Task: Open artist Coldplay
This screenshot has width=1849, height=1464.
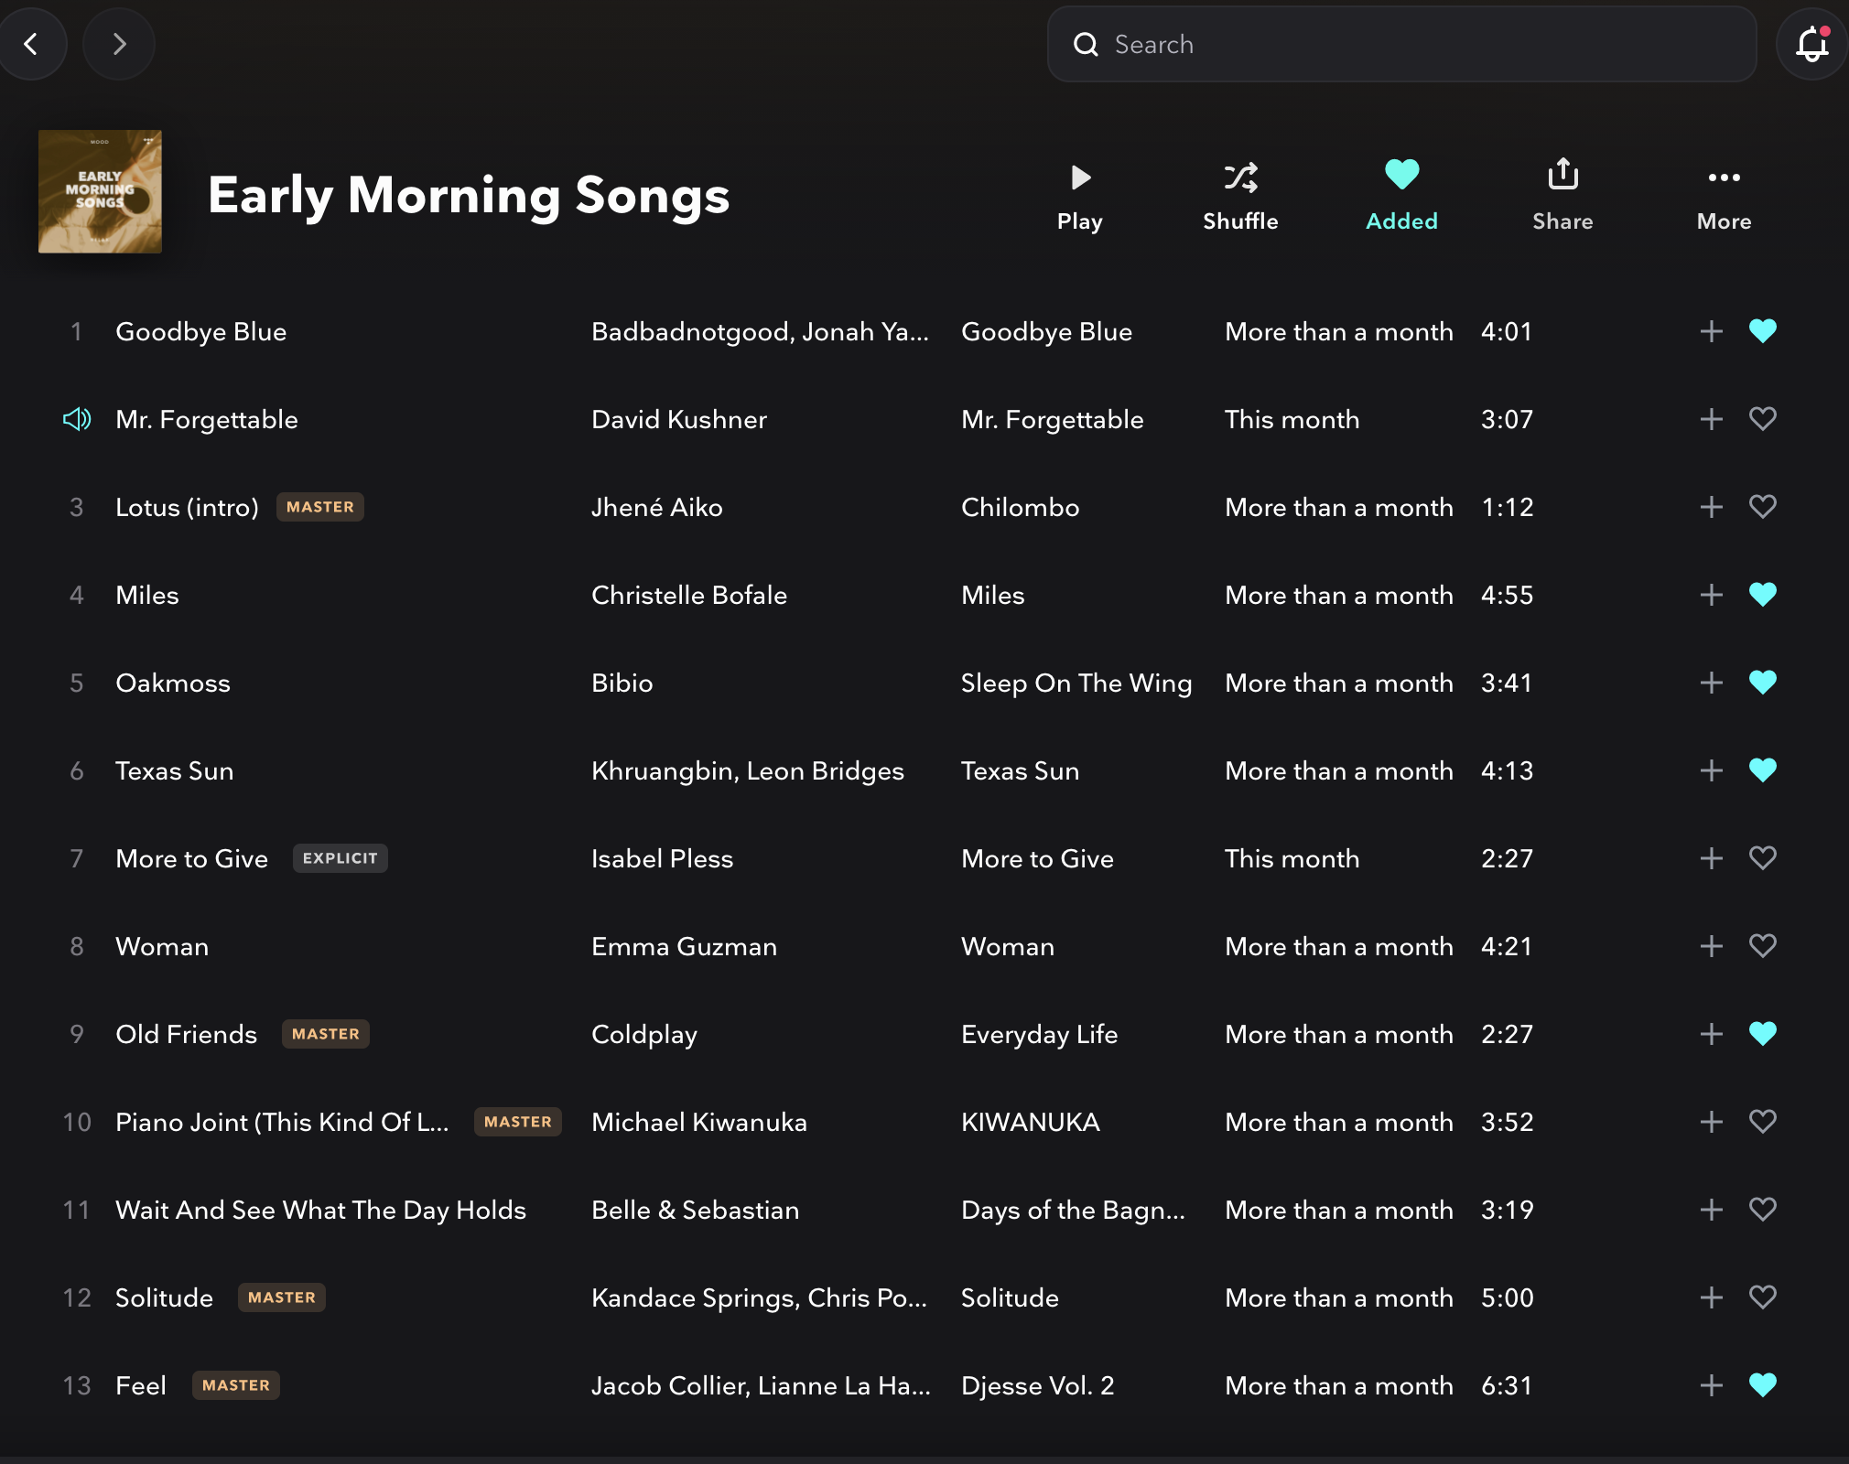Action: coord(644,1034)
